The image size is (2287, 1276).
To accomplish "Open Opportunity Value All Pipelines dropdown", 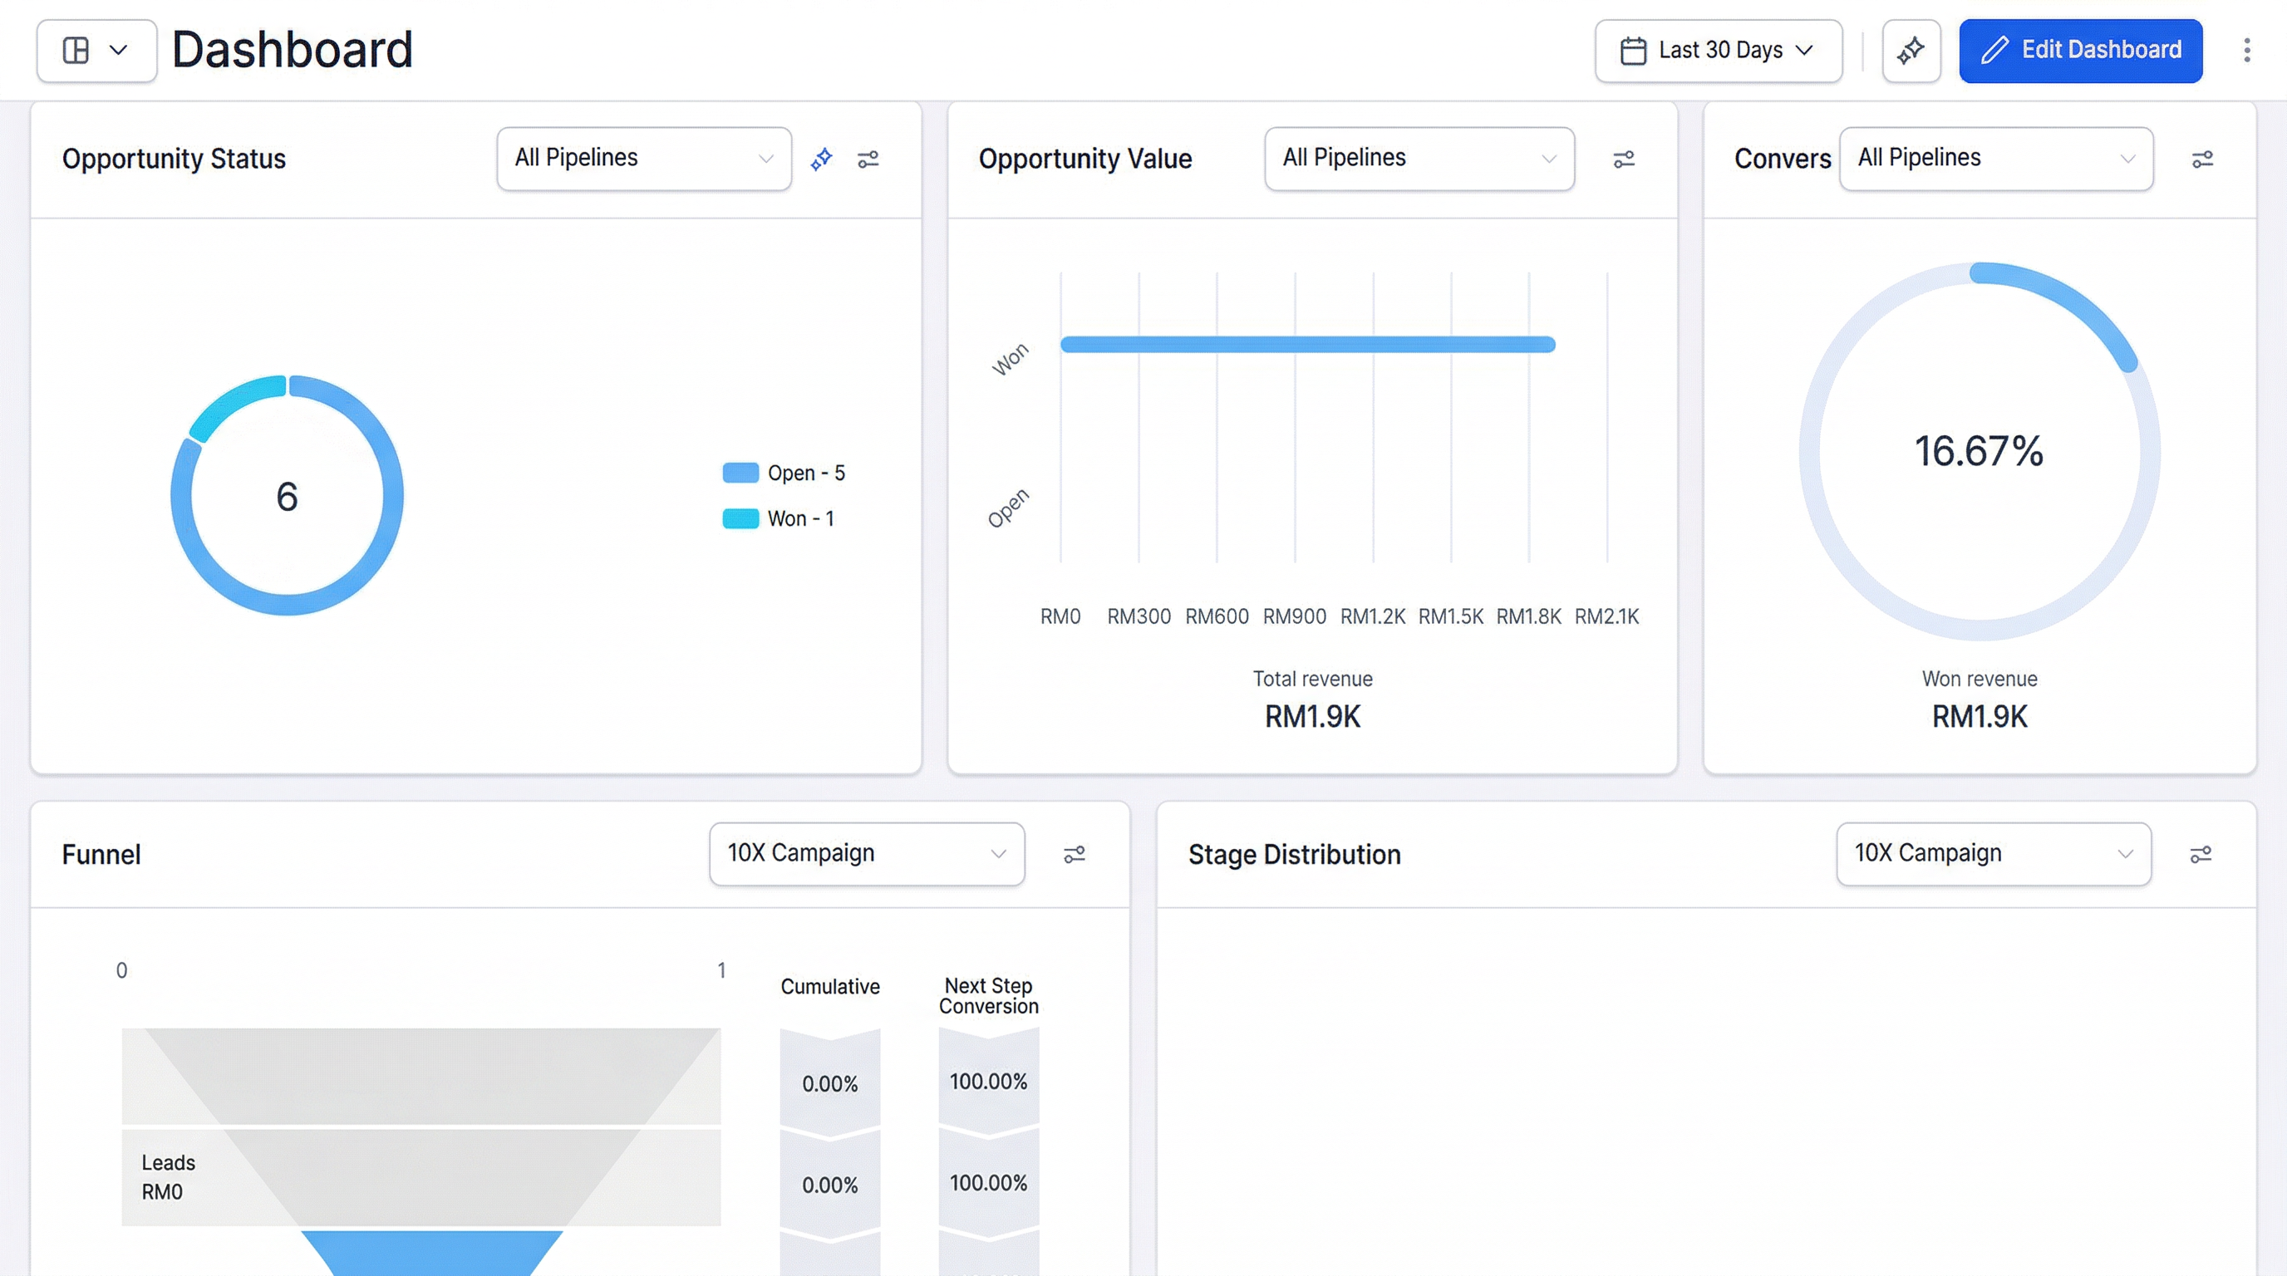I will point(1419,159).
